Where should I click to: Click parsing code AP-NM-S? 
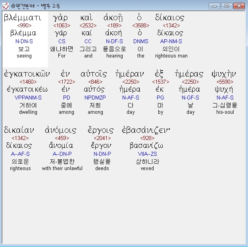pos(171,41)
